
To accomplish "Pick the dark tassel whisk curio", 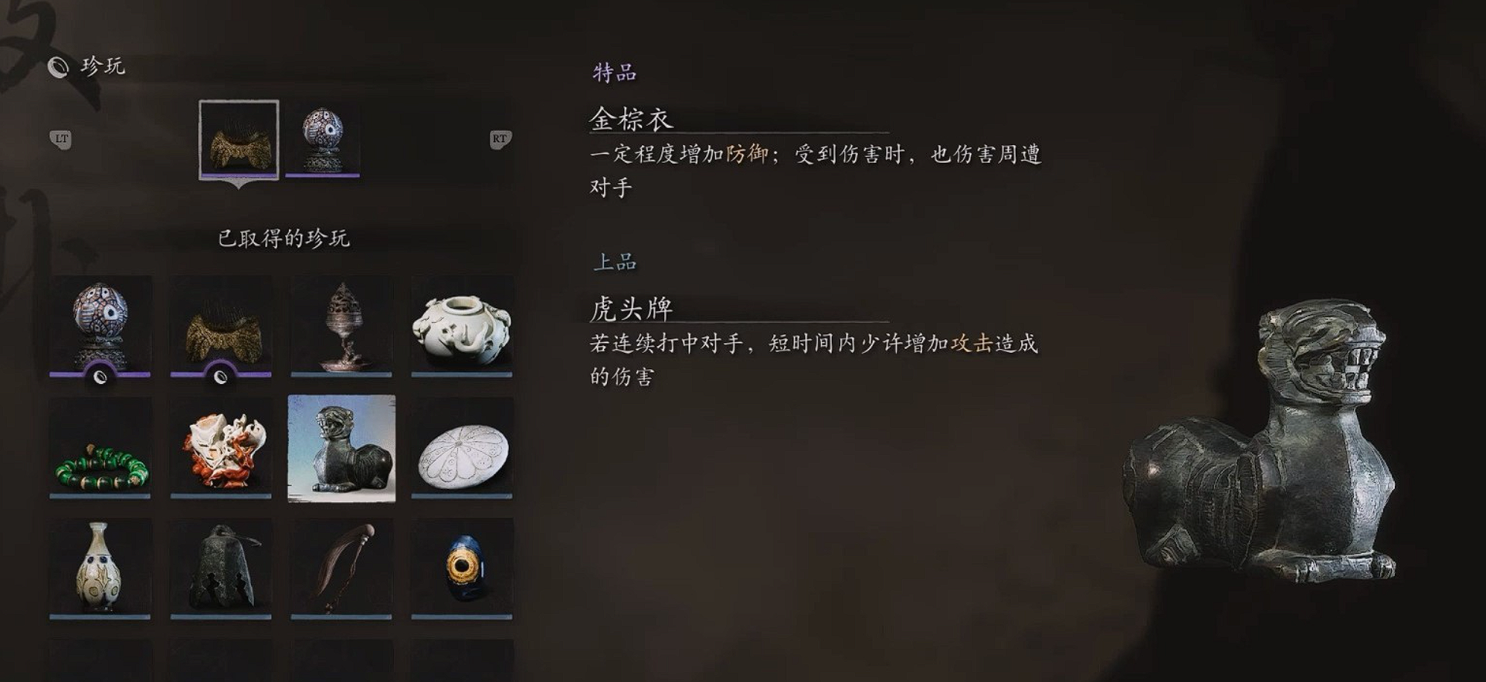I will [341, 569].
